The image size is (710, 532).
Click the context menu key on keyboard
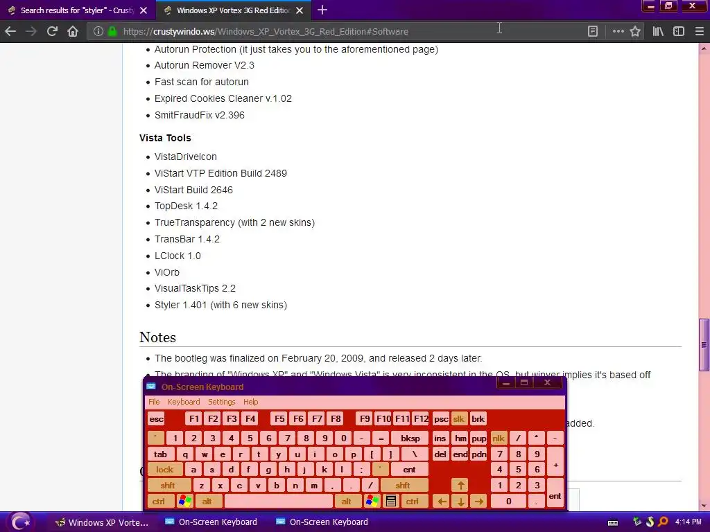[391, 502]
